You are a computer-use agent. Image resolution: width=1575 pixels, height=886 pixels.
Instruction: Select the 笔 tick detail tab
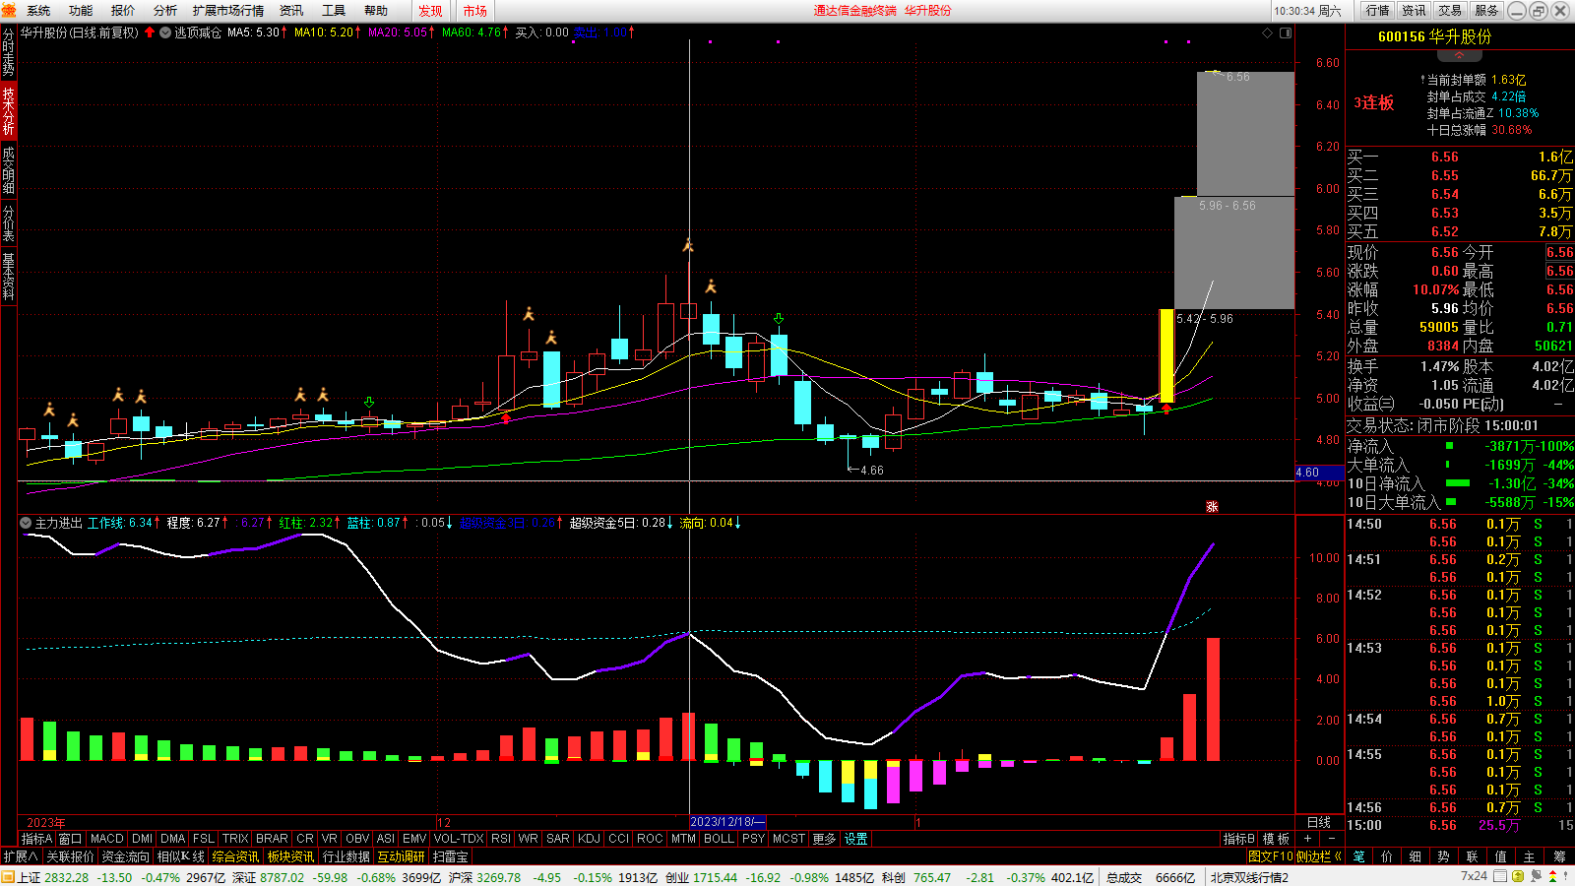(1359, 856)
